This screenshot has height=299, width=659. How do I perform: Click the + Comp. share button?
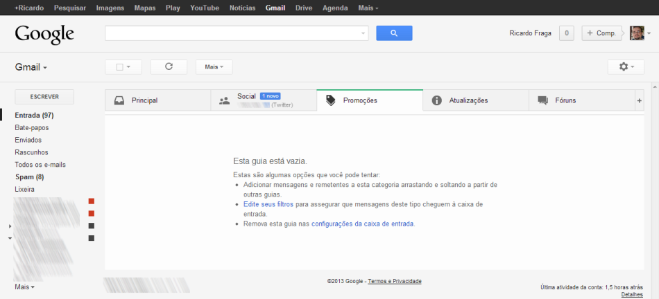click(x=601, y=33)
